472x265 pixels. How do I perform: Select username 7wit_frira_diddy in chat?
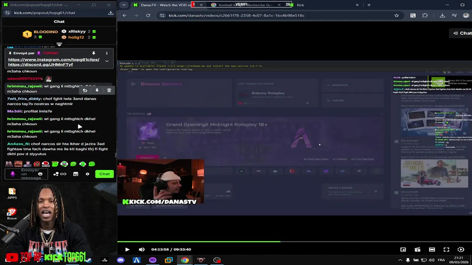(x=24, y=99)
